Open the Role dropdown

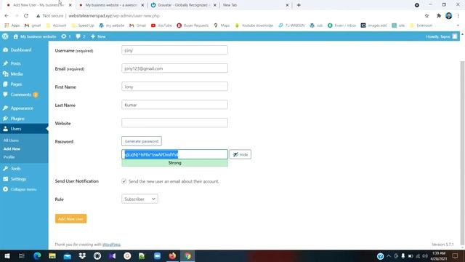click(x=139, y=199)
